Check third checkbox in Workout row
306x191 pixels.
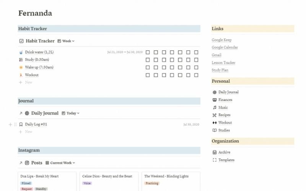click(164, 75)
